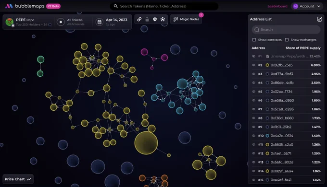Select the PEPE frog token avatar
The width and height of the screenshot is (327, 187).
coord(10,22)
